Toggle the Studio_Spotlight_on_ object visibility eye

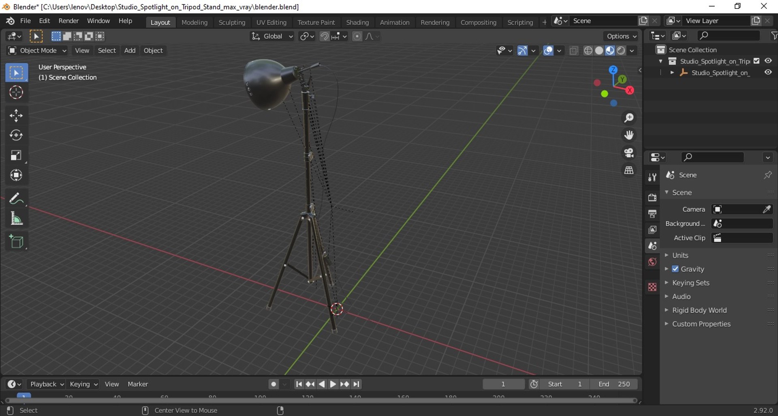click(x=768, y=72)
